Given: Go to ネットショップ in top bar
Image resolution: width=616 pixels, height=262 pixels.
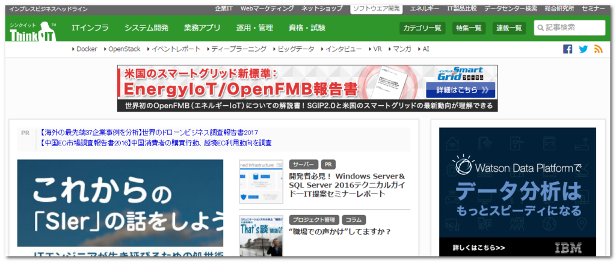Looking at the screenshot, I should click(x=322, y=8).
